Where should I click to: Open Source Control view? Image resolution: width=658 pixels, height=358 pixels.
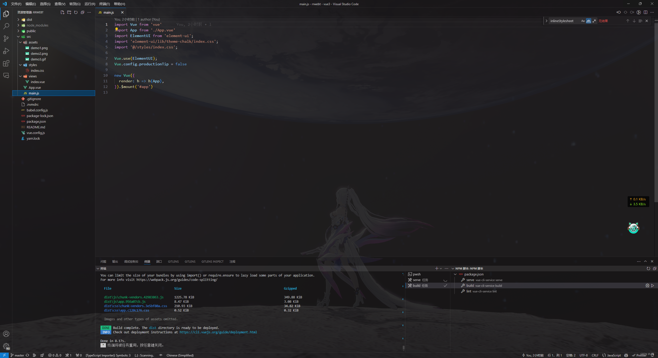[x=6, y=39]
